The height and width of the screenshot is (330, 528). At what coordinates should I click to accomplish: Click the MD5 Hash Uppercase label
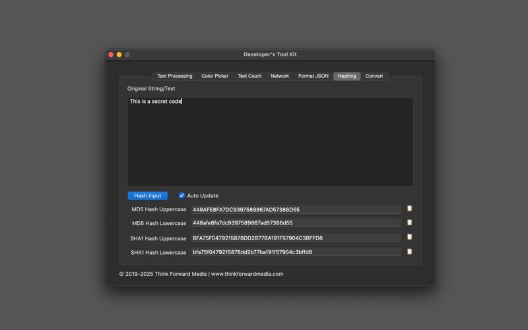tap(158, 209)
